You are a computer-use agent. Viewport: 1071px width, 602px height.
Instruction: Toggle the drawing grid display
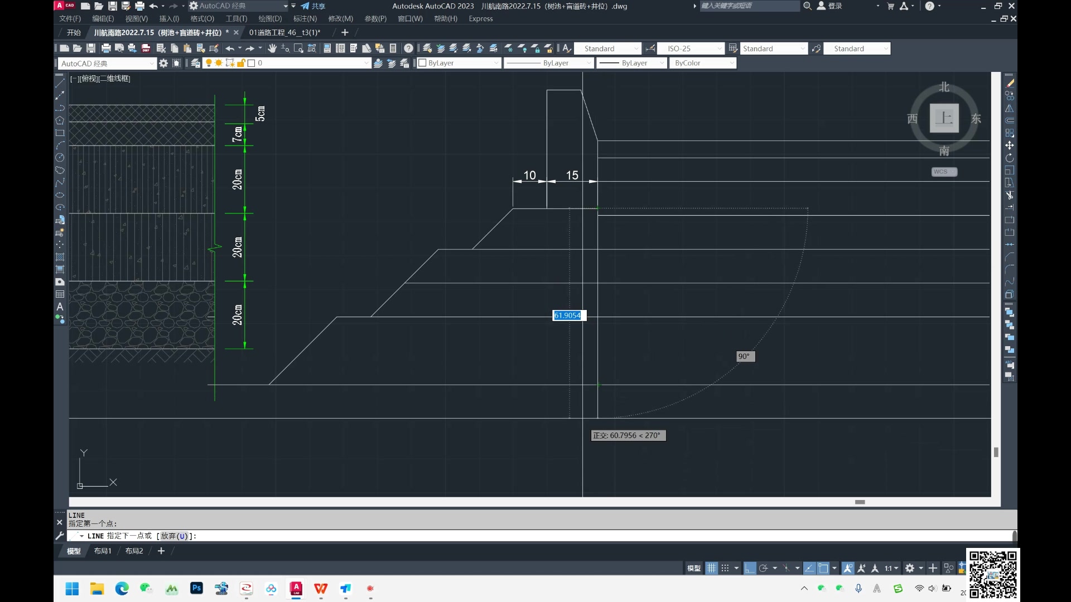(711, 568)
